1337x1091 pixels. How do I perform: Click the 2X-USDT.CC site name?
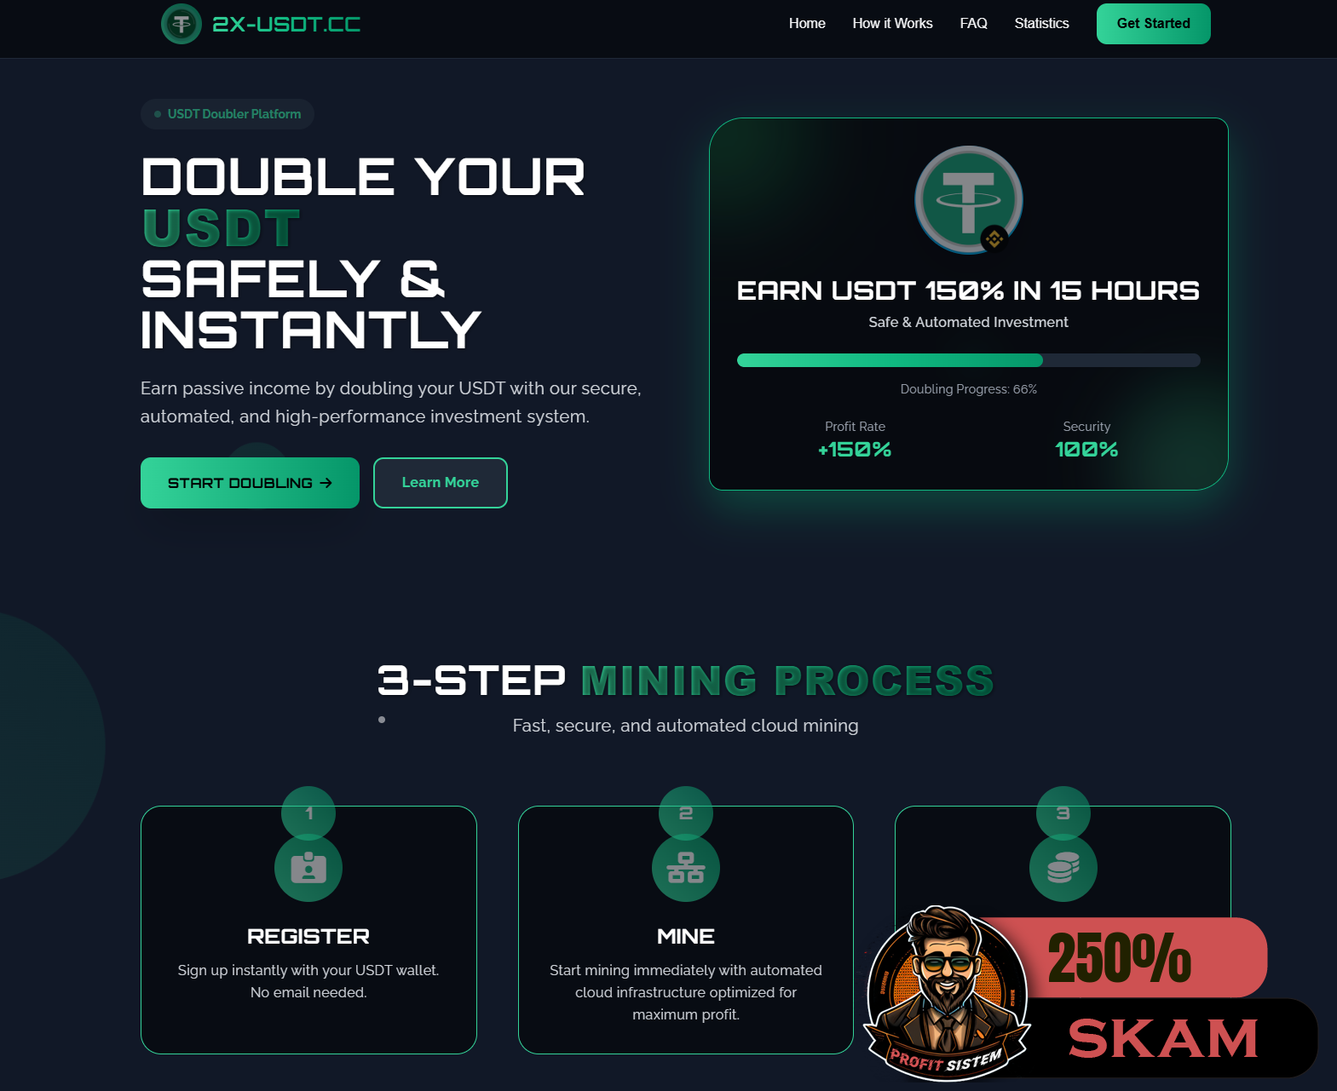tap(286, 24)
